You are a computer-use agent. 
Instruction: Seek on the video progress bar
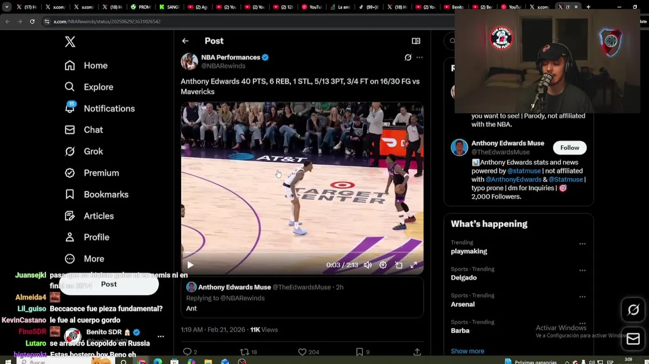pyautogui.click(x=302, y=252)
